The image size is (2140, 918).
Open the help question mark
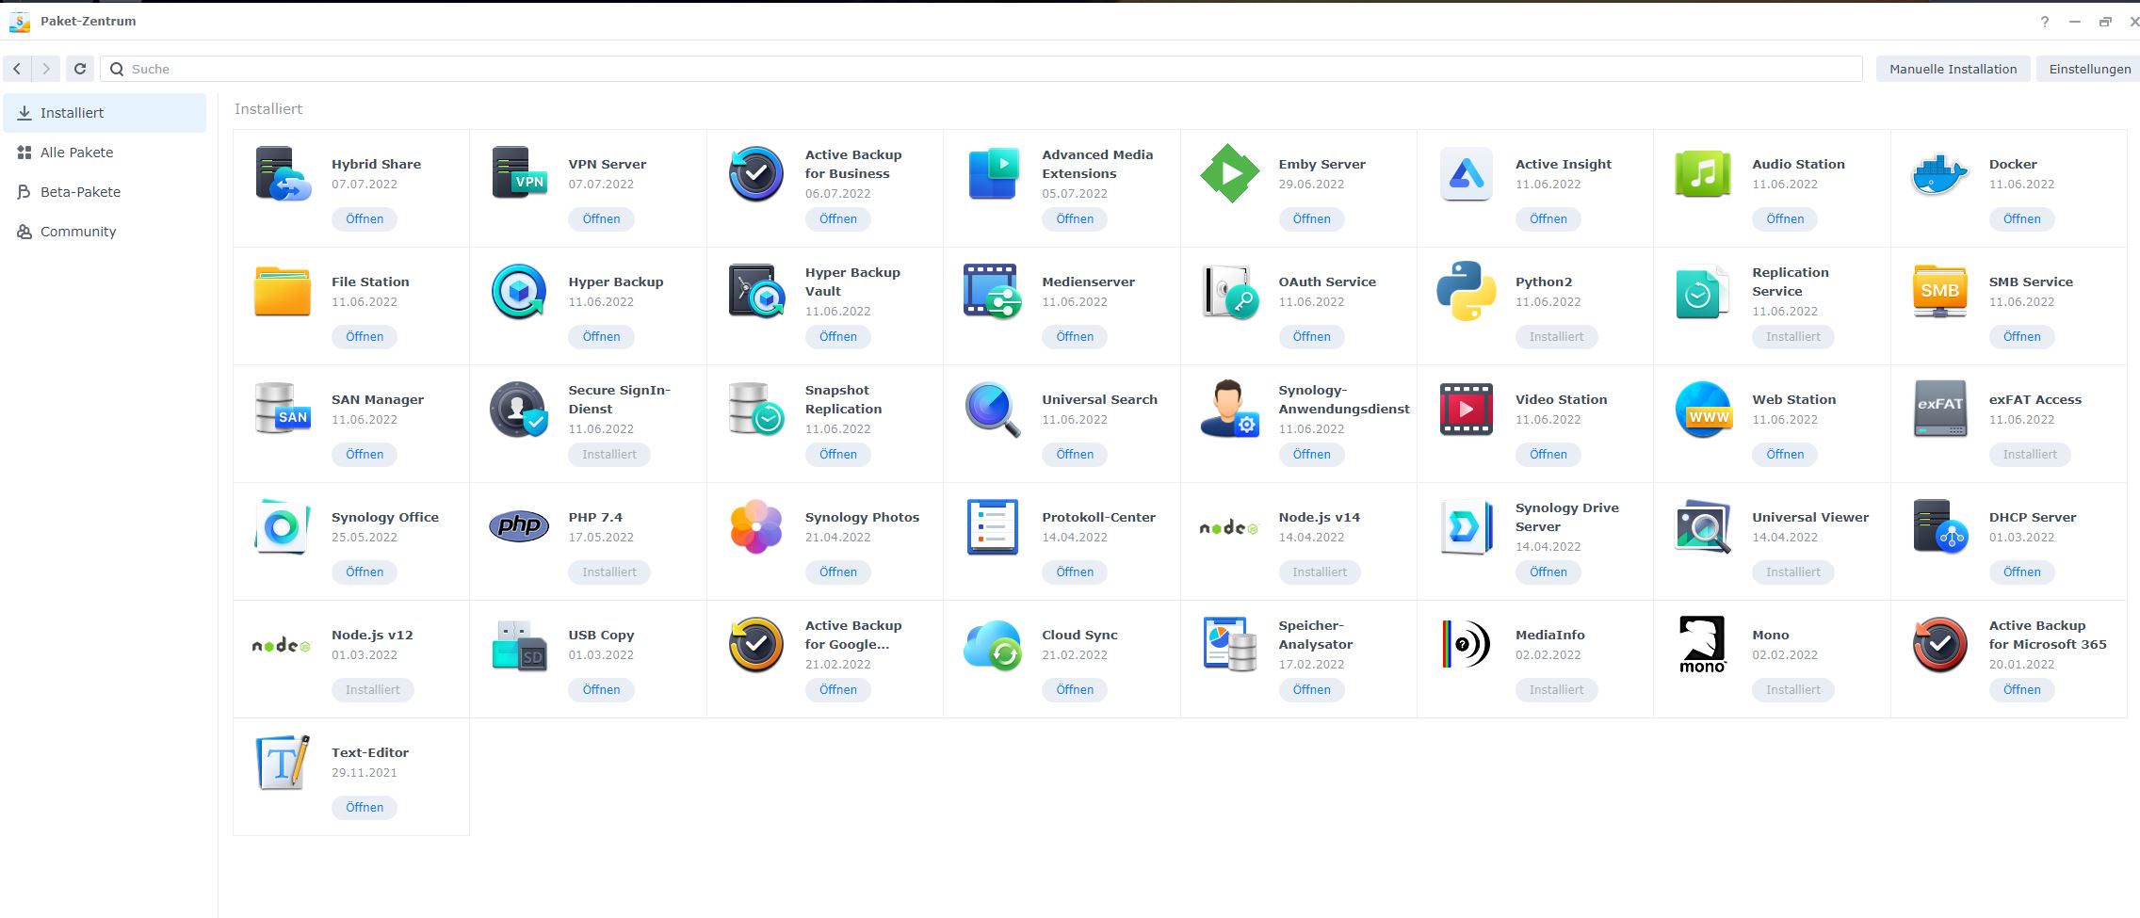pos(2044,21)
